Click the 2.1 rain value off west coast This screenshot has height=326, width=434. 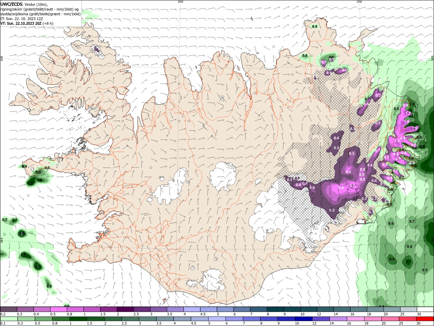point(38,267)
